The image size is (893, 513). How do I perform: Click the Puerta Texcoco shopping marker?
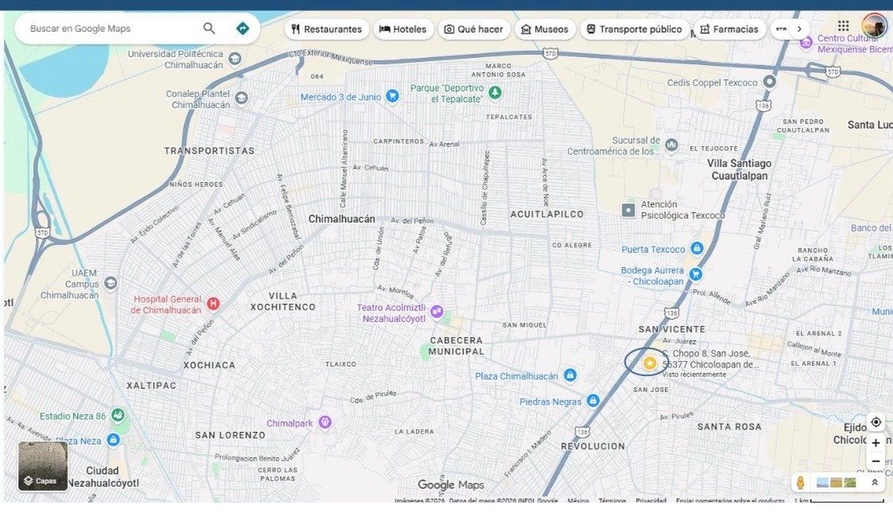coord(697,248)
